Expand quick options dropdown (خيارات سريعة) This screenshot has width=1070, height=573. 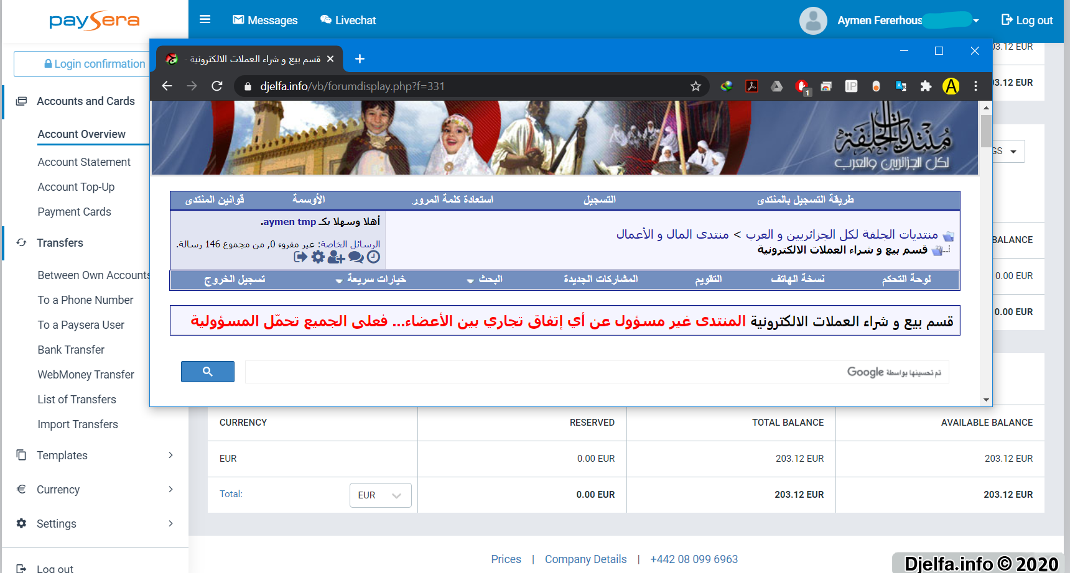coord(371,280)
